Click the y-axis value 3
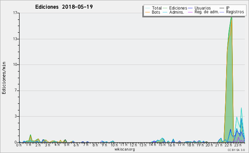Screen dimensions: 249x153 tap(16, 116)
